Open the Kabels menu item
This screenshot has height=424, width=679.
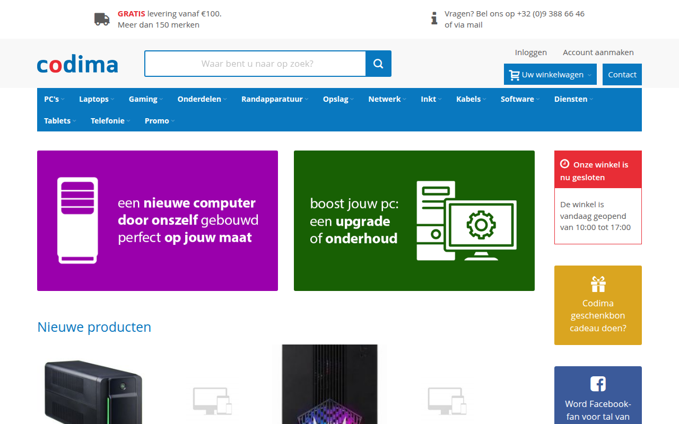click(471, 99)
